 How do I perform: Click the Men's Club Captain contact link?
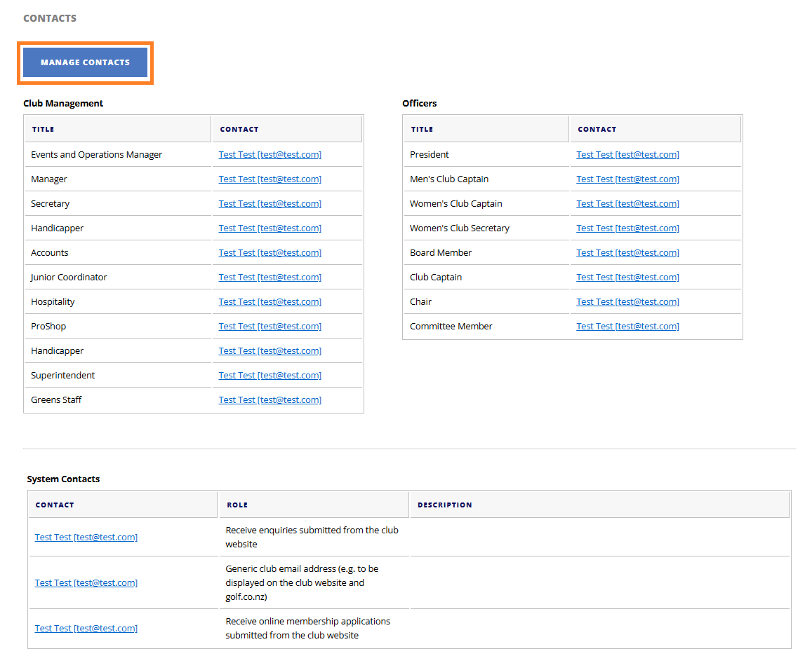click(x=627, y=179)
